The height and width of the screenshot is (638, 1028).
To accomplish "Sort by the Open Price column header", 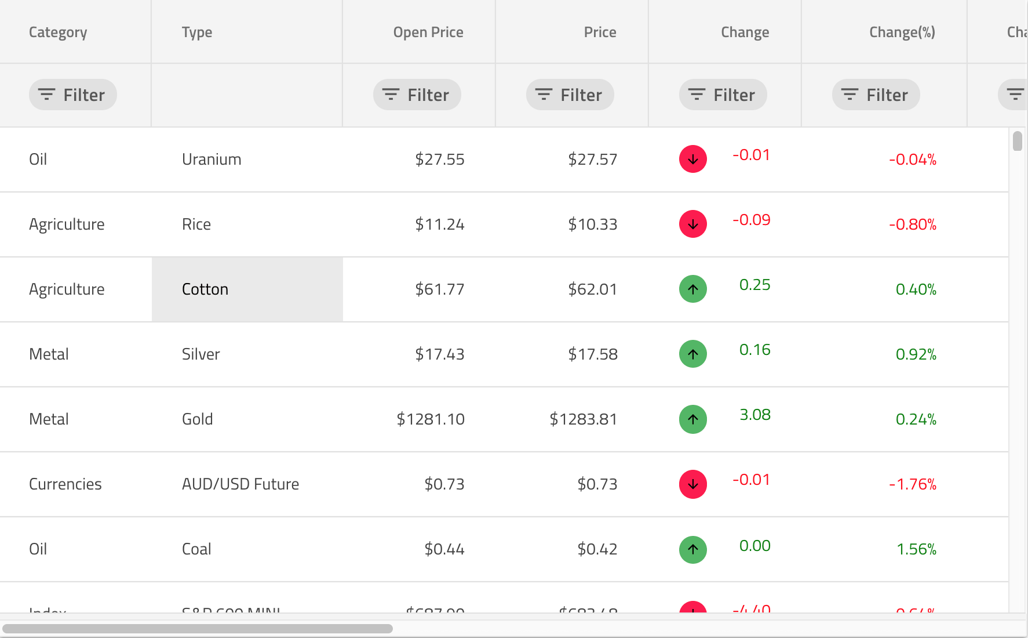I will tap(428, 32).
